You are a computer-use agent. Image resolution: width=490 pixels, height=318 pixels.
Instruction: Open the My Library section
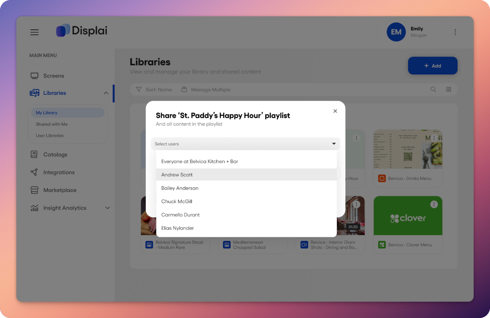(68, 113)
